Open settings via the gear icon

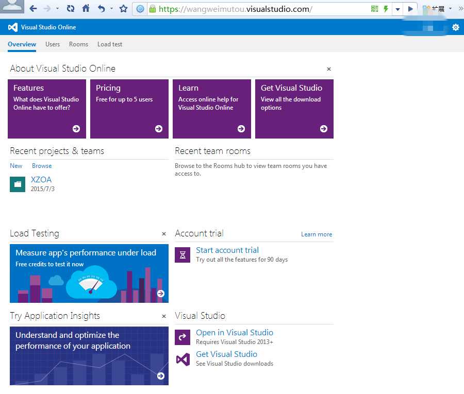tap(455, 27)
